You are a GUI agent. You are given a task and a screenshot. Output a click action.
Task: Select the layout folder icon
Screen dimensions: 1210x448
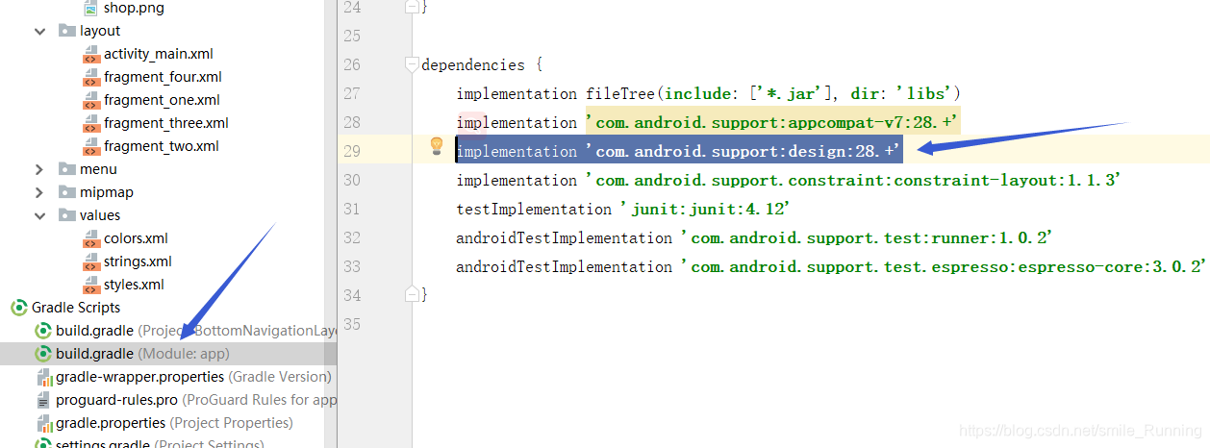point(66,31)
